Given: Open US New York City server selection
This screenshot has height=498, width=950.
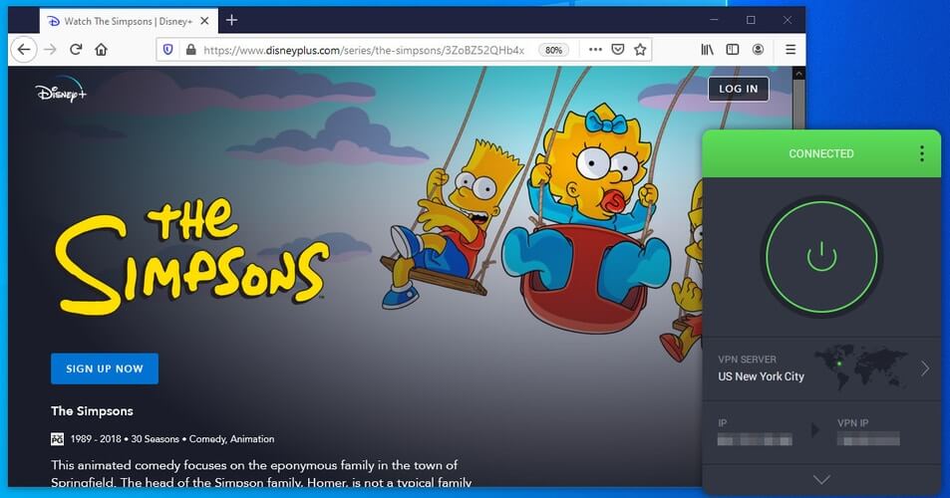Looking at the screenshot, I should click(822, 369).
